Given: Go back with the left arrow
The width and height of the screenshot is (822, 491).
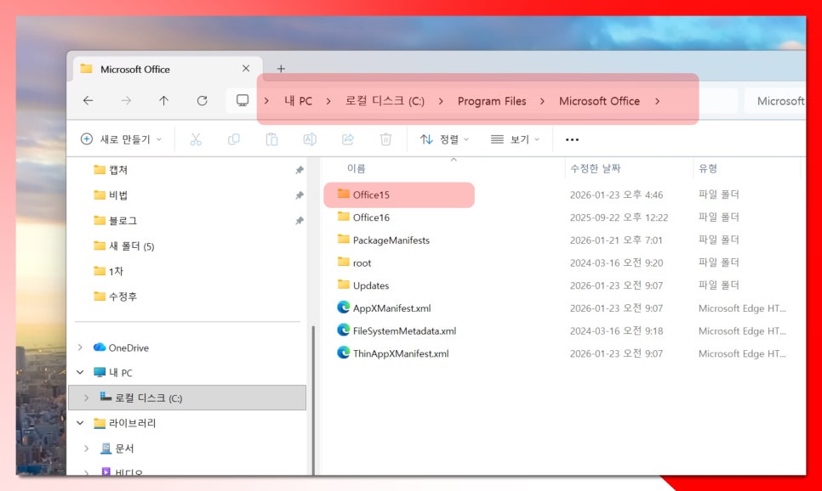Looking at the screenshot, I should coord(88,100).
